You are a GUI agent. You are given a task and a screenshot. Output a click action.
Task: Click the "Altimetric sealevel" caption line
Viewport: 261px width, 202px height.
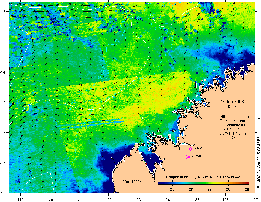tap(235, 117)
